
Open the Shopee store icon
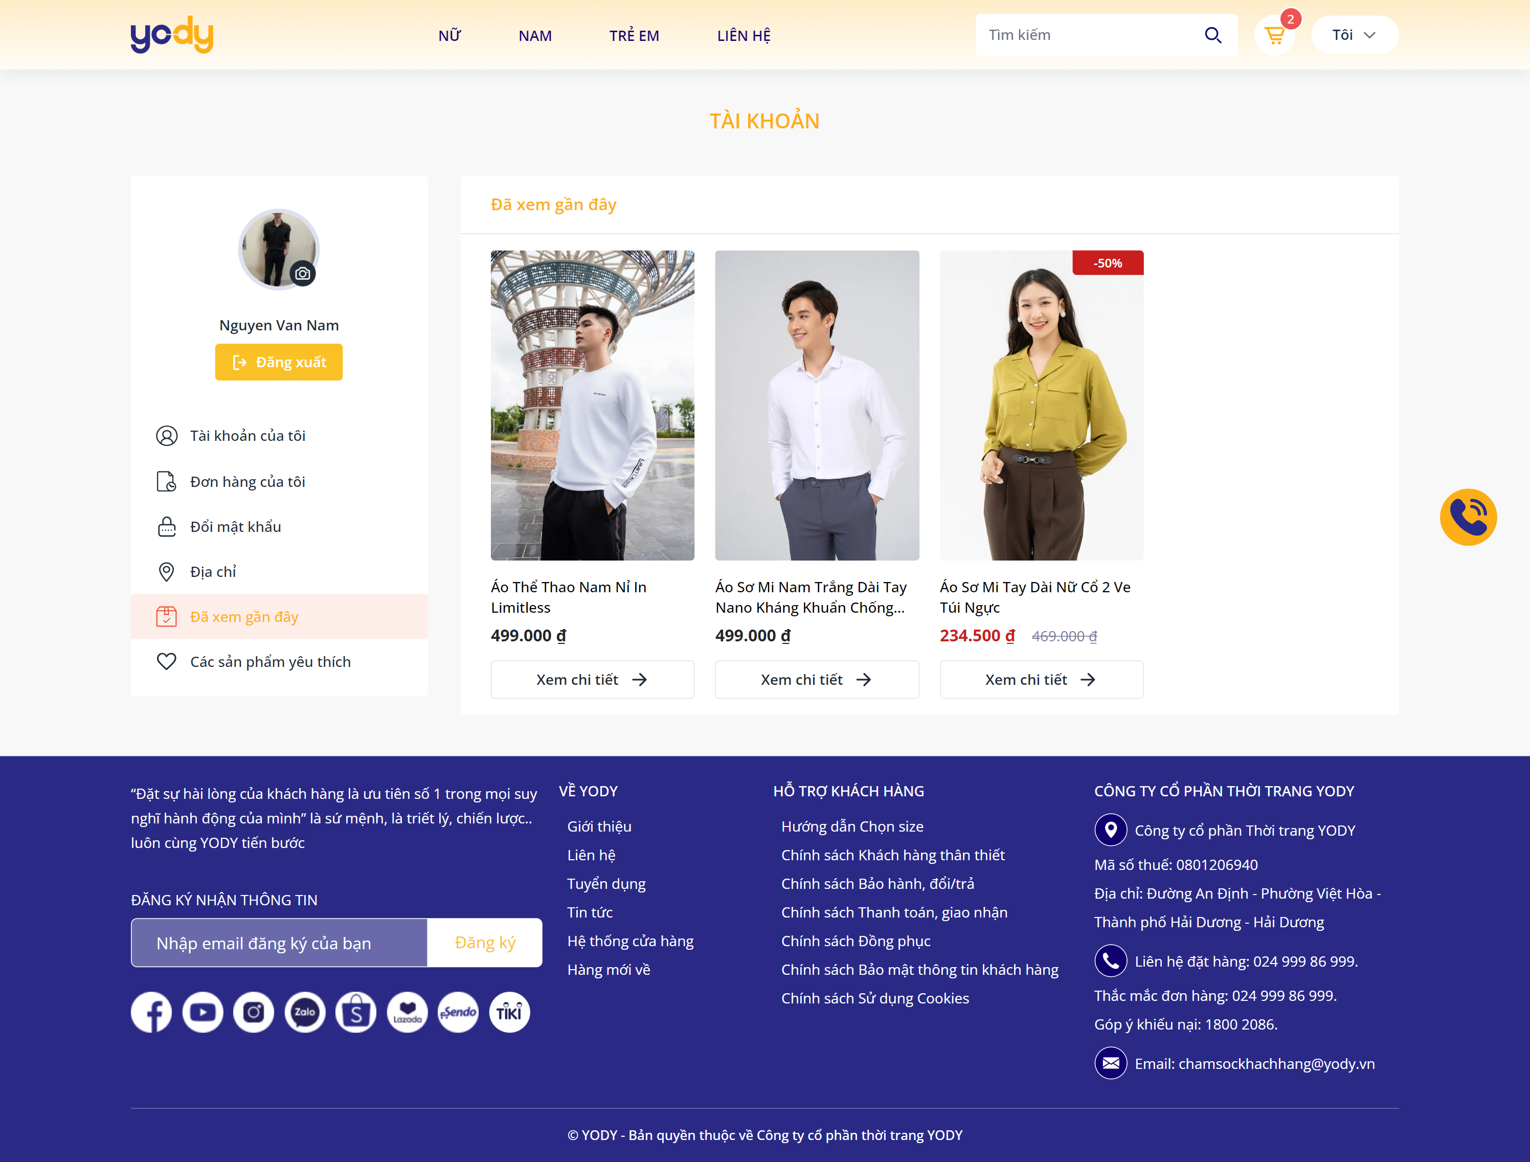pyautogui.click(x=355, y=1013)
